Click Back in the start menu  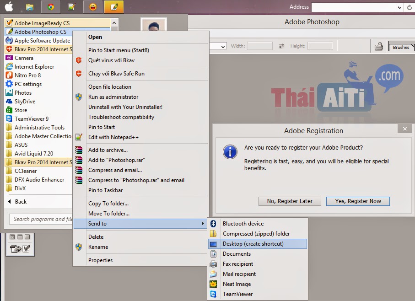click(17, 202)
